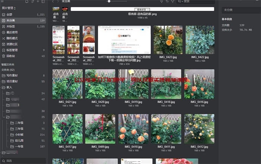Screen dimensions: 261x164
Task: Click the back navigation arrow
Action: pos(53,1)
